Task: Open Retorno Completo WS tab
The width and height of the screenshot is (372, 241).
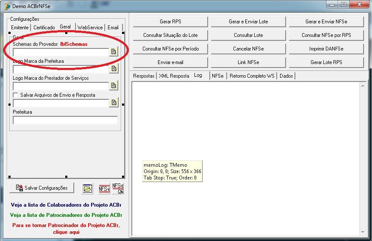Action: coord(252,76)
